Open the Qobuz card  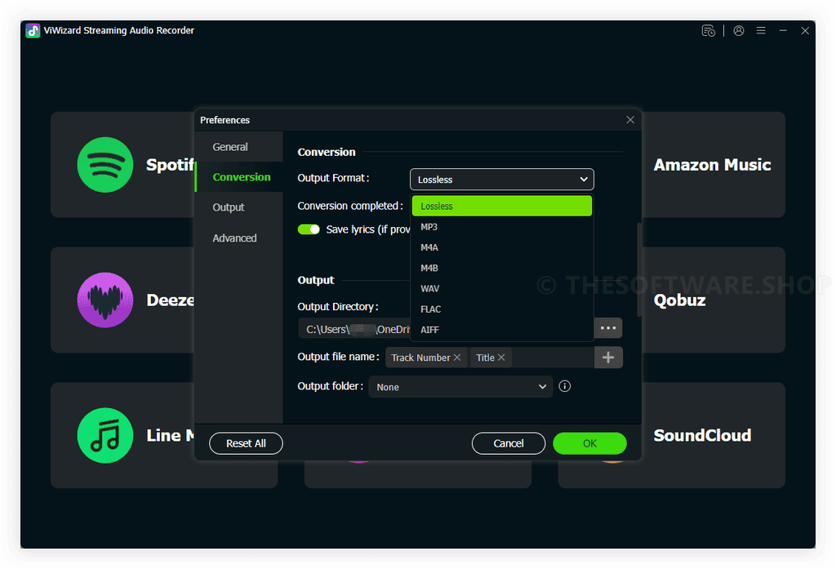tap(714, 300)
